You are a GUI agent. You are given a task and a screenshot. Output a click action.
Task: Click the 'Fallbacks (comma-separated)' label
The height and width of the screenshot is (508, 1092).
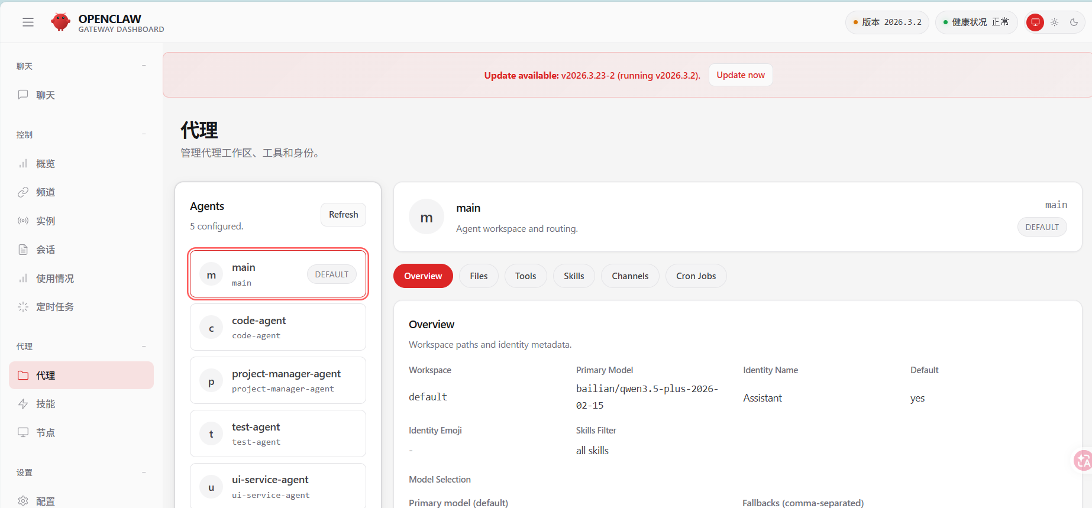803,503
